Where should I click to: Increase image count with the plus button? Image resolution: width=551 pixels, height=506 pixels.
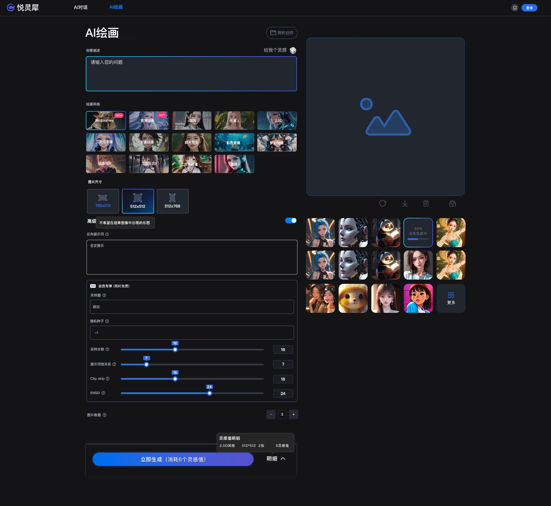pyautogui.click(x=293, y=414)
